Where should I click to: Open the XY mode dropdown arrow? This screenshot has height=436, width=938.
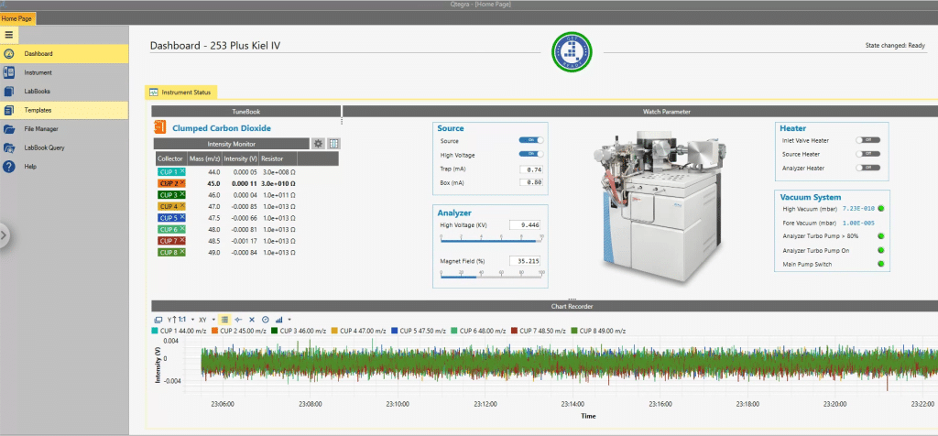tap(213, 320)
